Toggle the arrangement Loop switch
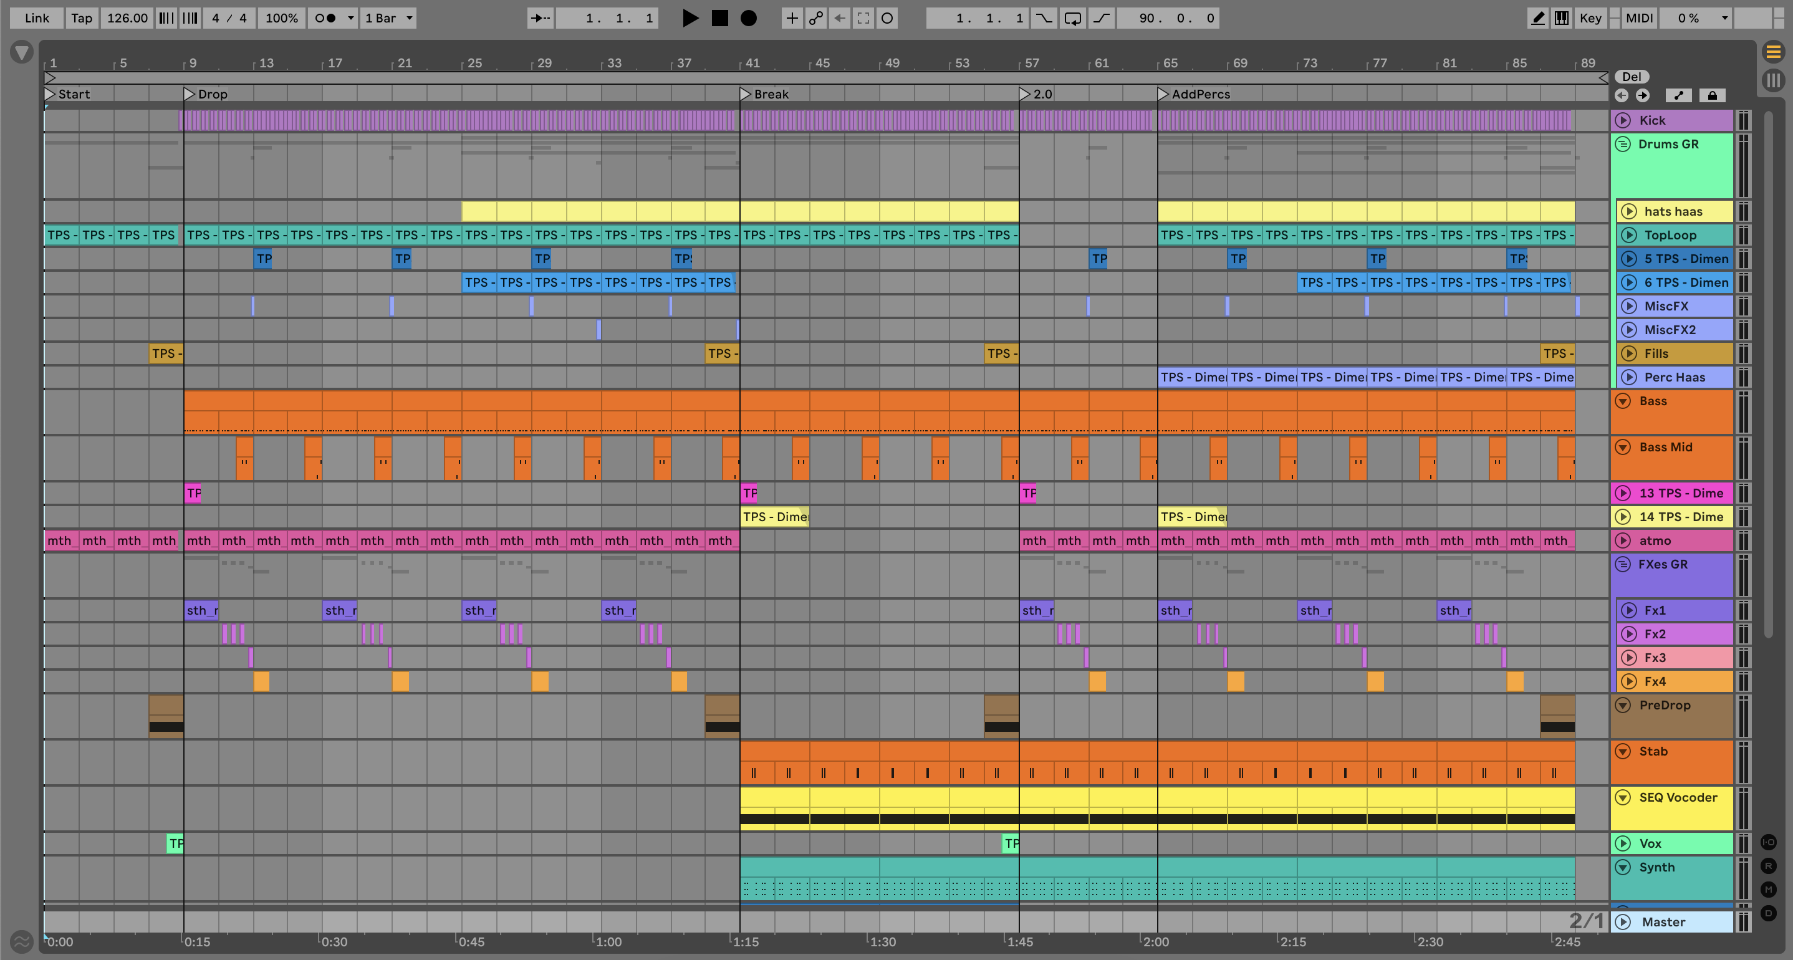The height and width of the screenshot is (960, 1793). (1072, 18)
